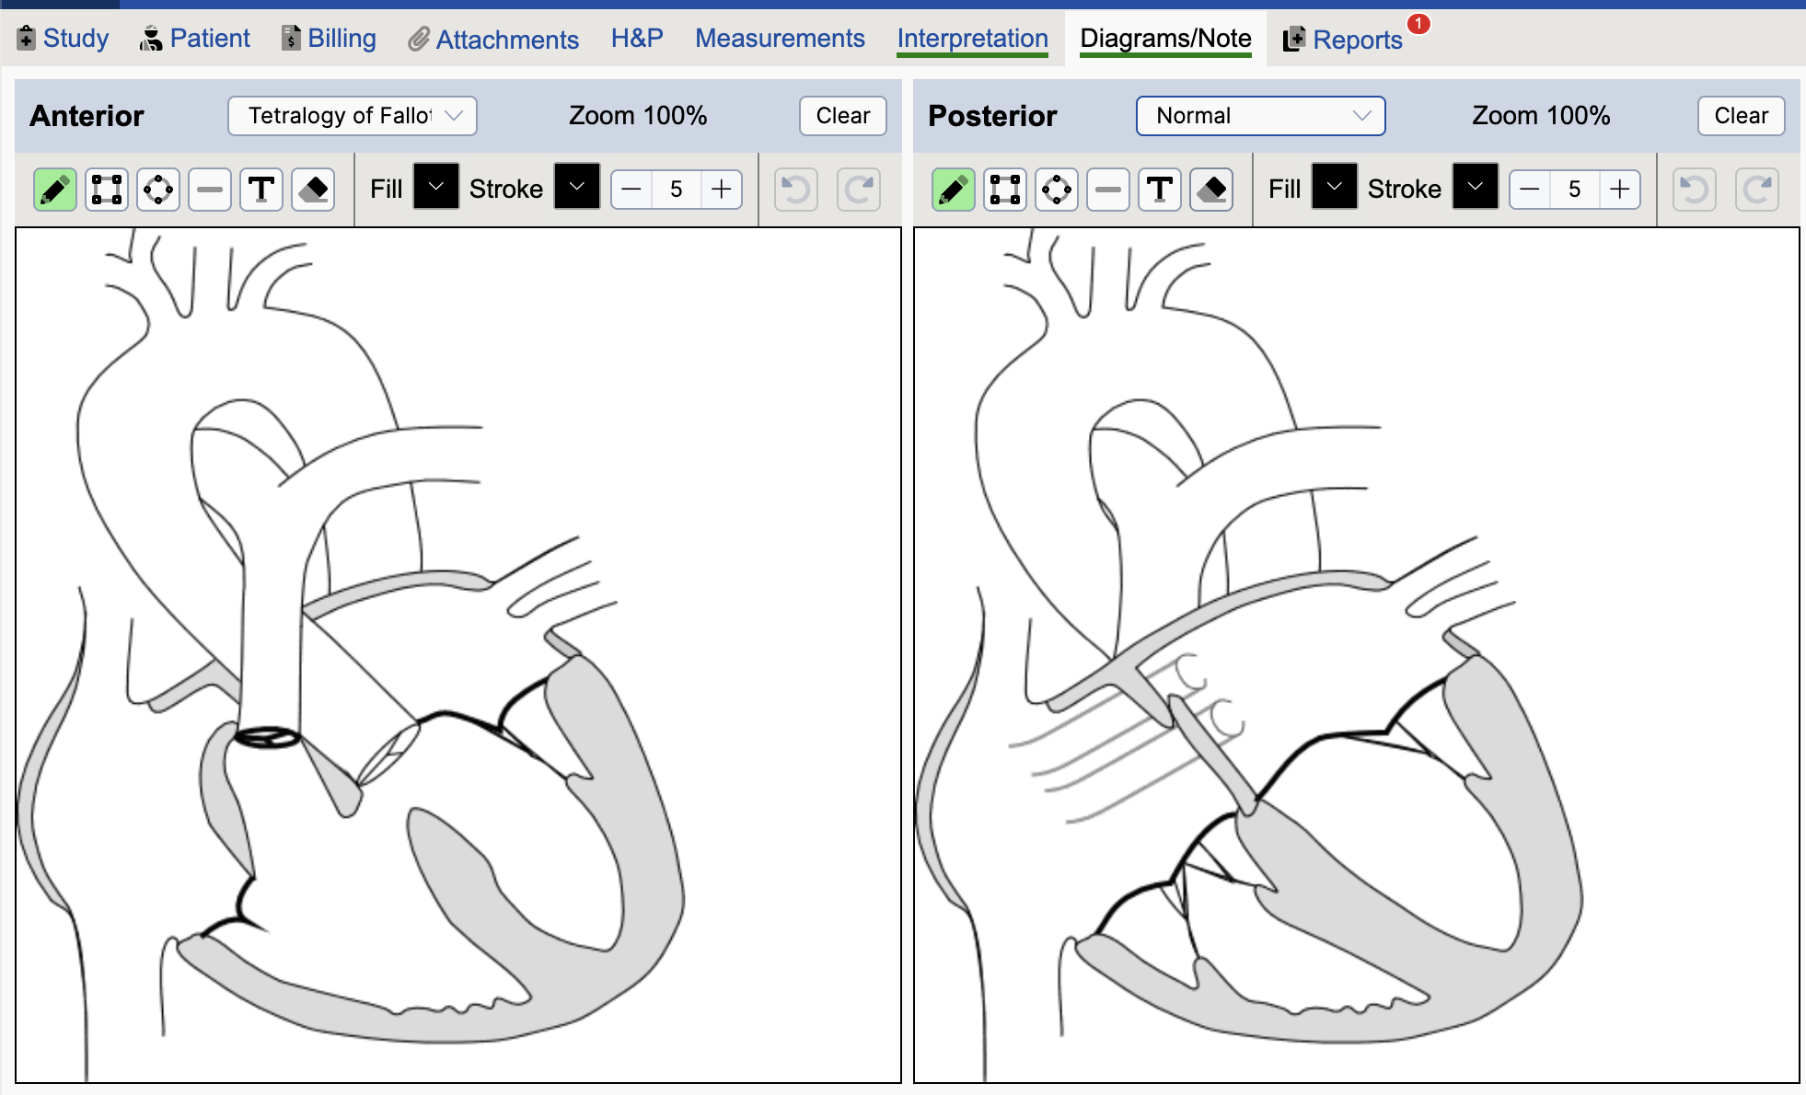Choose the line tool in Anterior toolbar
This screenshot has height=1095, width=1806.
[x=210, y=190]
